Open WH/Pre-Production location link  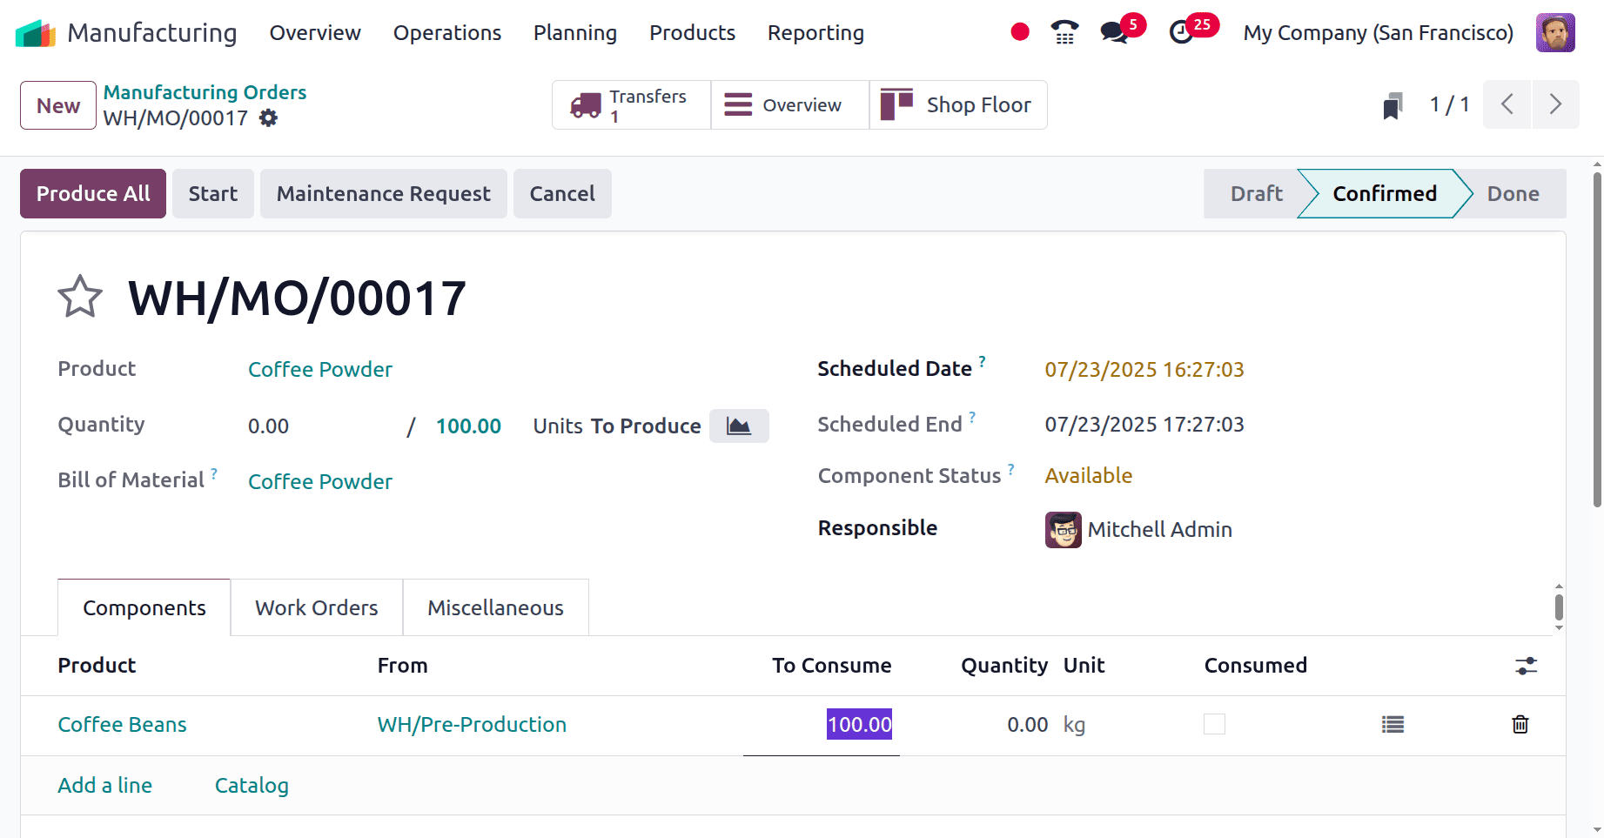pyautogui.click(x=472, y=724)
